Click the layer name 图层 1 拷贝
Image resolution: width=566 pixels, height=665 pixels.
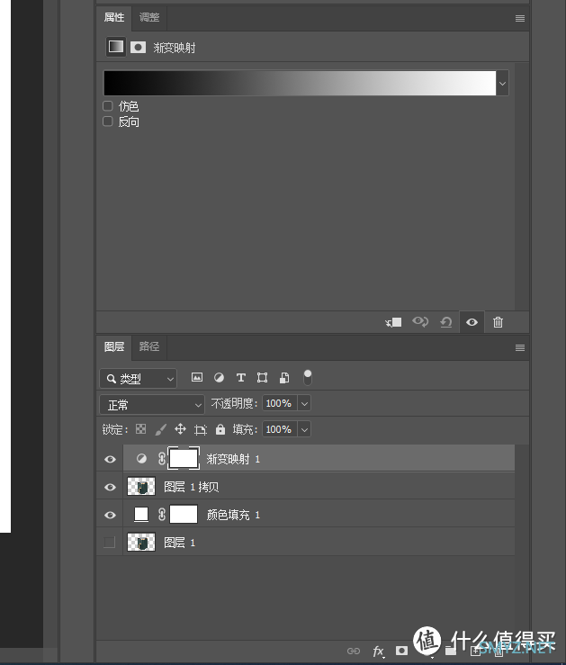pos(192,487)
